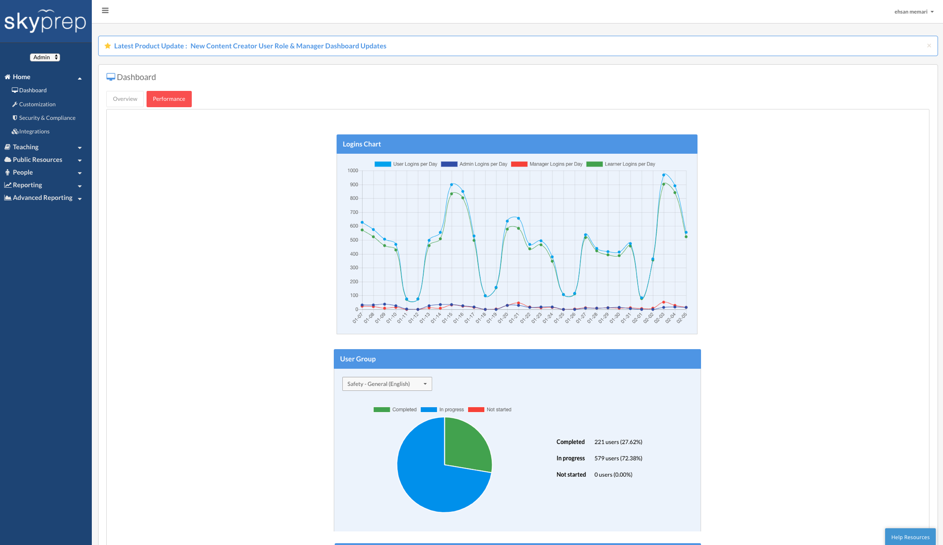Image resolution: width=943 pixels, height=545 pixels.
Task: Open Customization via the wrench icon
Action: pyautogui.click(x=15, y=104)
